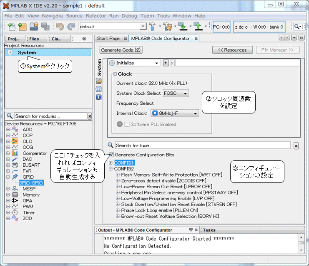Open the Tools menu
The width and height of the screenshot is (309, 266).
[163, 16]
